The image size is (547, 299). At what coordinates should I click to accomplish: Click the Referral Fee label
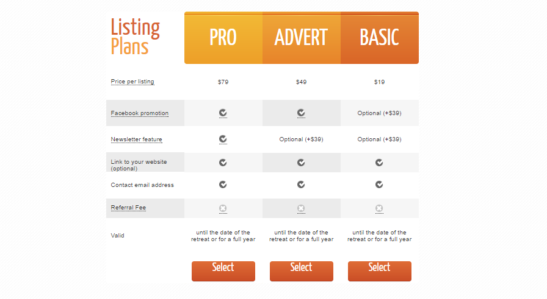[x=128, y=208]
